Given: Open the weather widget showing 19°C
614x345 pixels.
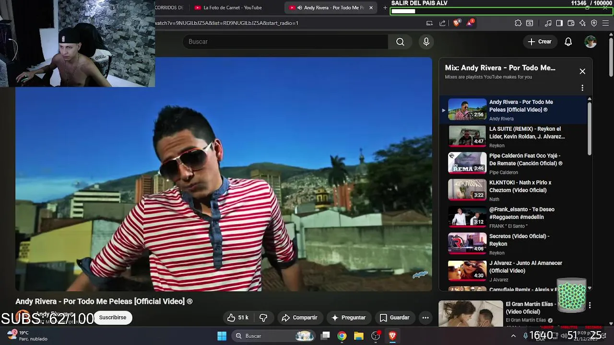Looking at the screenshot, I should coord(27,335).
